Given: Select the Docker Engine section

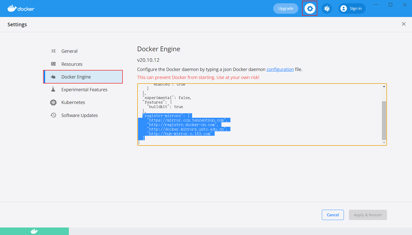Looking at the screenshot, I should [83, 77].
